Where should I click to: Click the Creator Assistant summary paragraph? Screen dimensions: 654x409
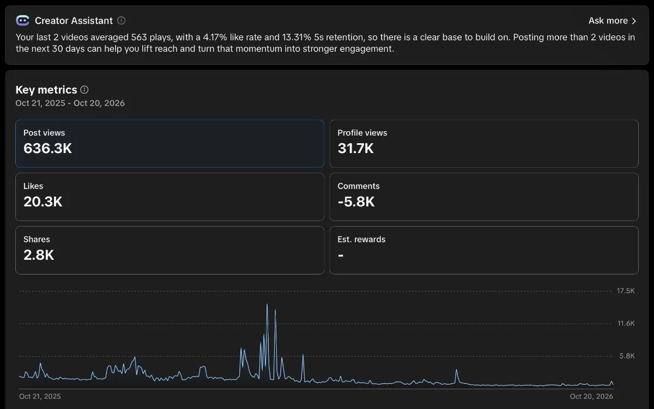(325, 43)
